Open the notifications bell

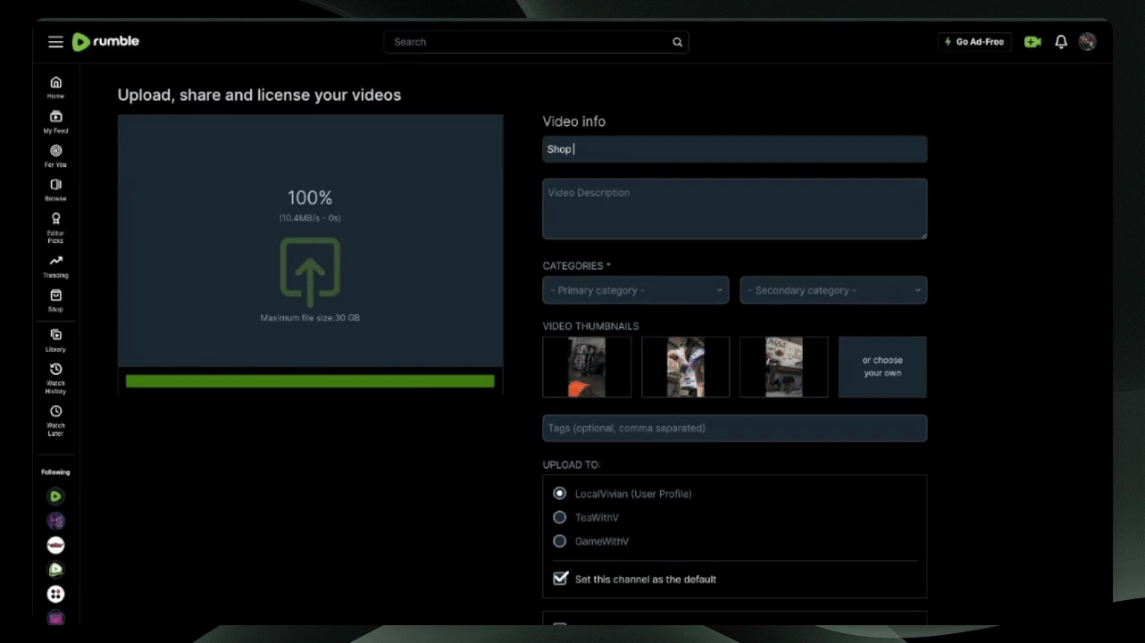[1061, 42]
